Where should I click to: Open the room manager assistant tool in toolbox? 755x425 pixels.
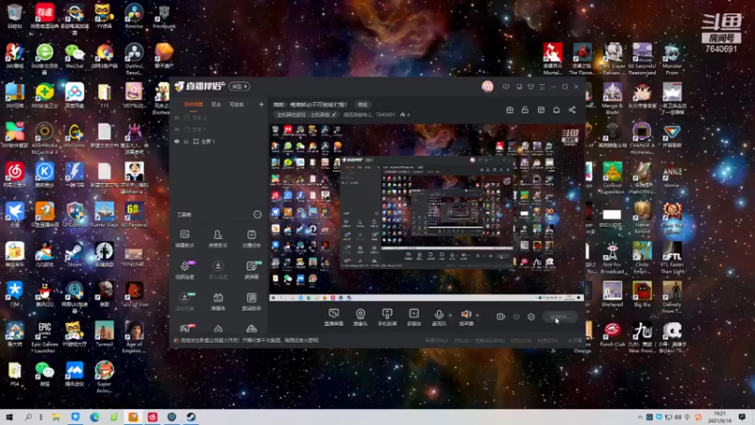(x=218, y=238)
